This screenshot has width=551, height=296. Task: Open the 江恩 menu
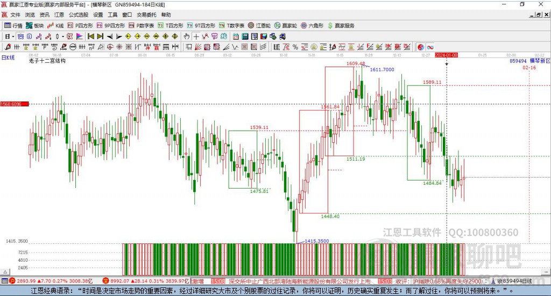coord(59,15)
